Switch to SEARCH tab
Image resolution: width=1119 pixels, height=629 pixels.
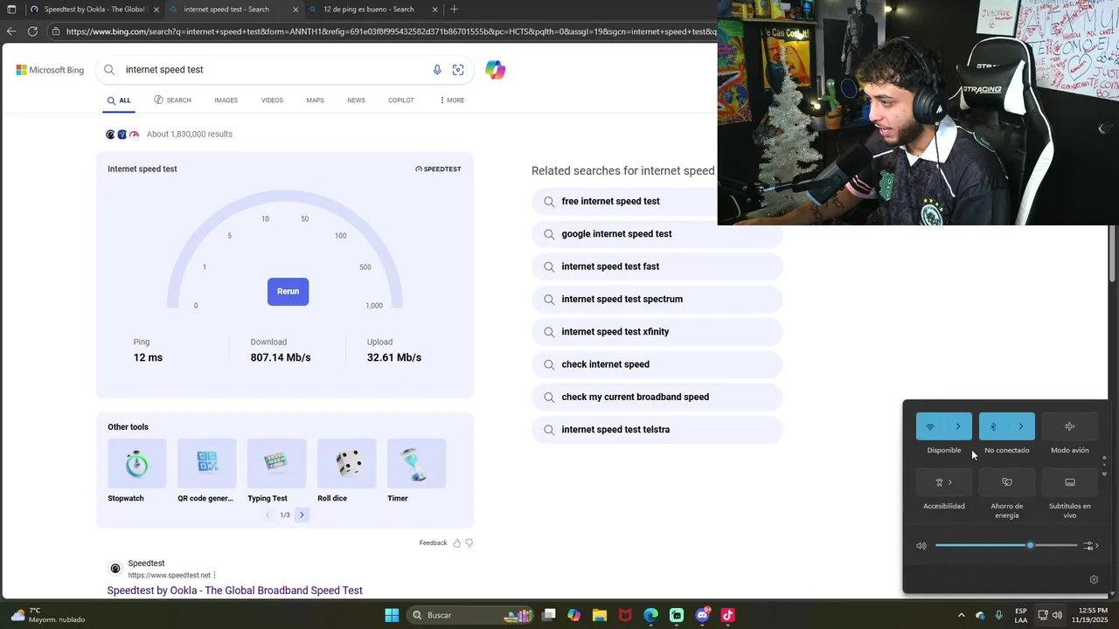coord(172,100)
